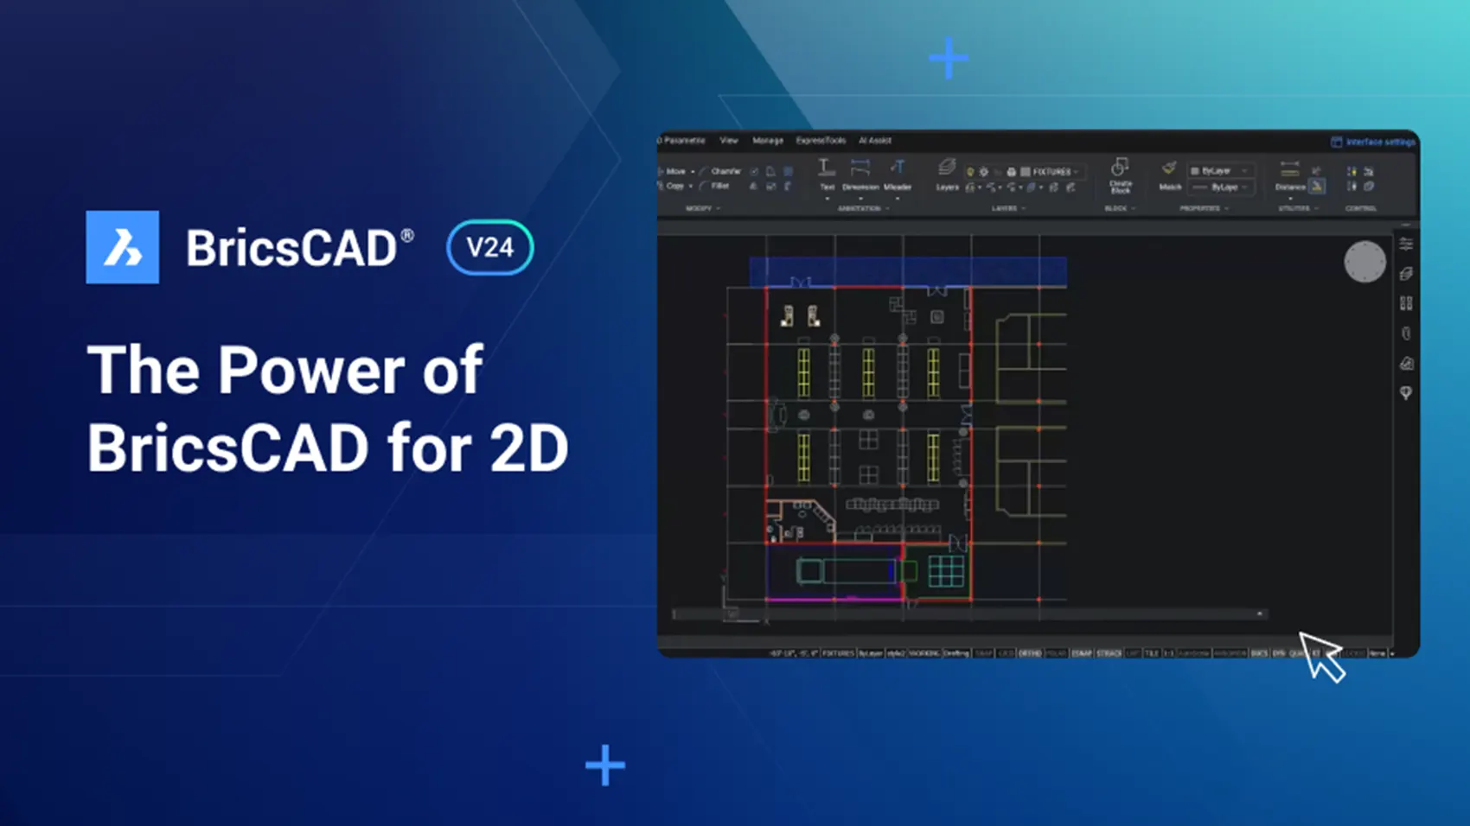Viewport: 1470px width, 826px height.
Task: Click the Interface settings icon
Action: (x=1336, y=142)
